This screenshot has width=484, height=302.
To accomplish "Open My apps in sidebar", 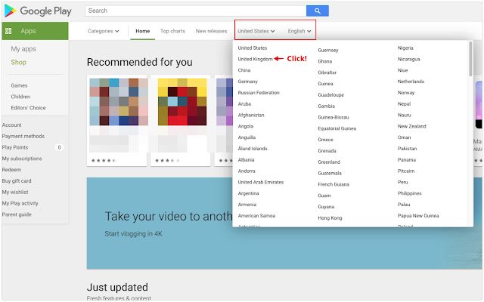I will (x=23, y=49).
